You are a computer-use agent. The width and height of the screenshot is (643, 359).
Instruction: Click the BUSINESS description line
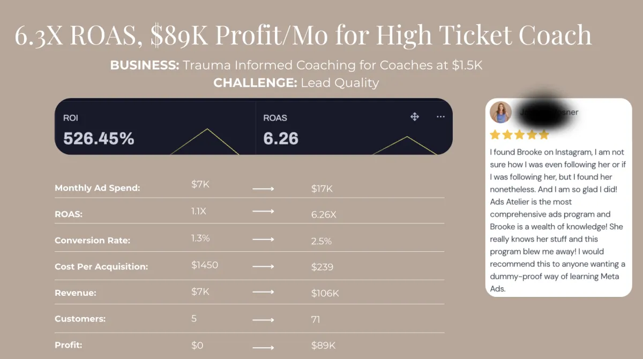tap(296, 65)
